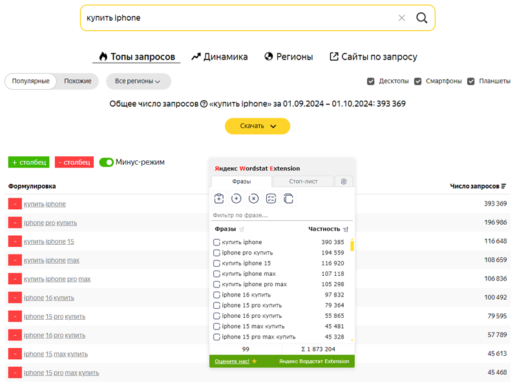Screen dimensions: 517x385
Task: Click minus button for купить iphone row
Action: point(15,204)
